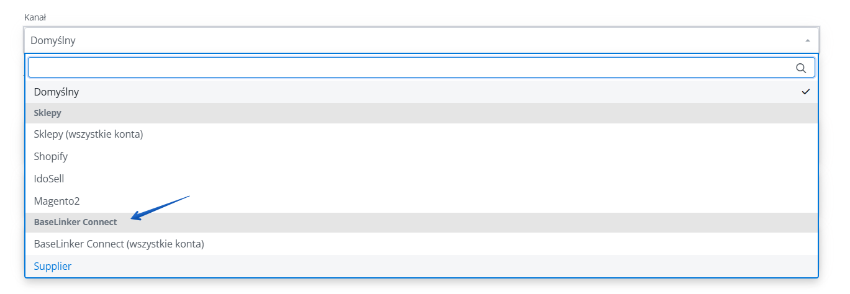This screenshot has width=850, height=294.
Task: Click the empty area inside search box
Action: 410,68
